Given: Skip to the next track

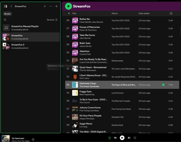Looking at the screenshot, I should click(129, 138).
